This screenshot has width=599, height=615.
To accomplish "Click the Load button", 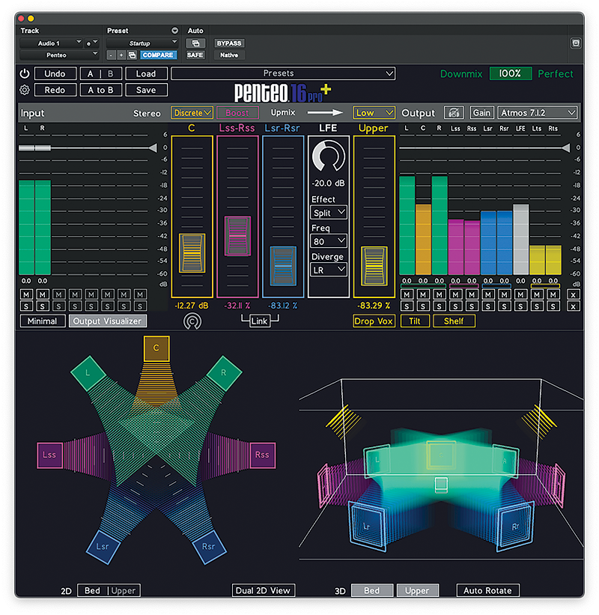I will pos(146,73).
